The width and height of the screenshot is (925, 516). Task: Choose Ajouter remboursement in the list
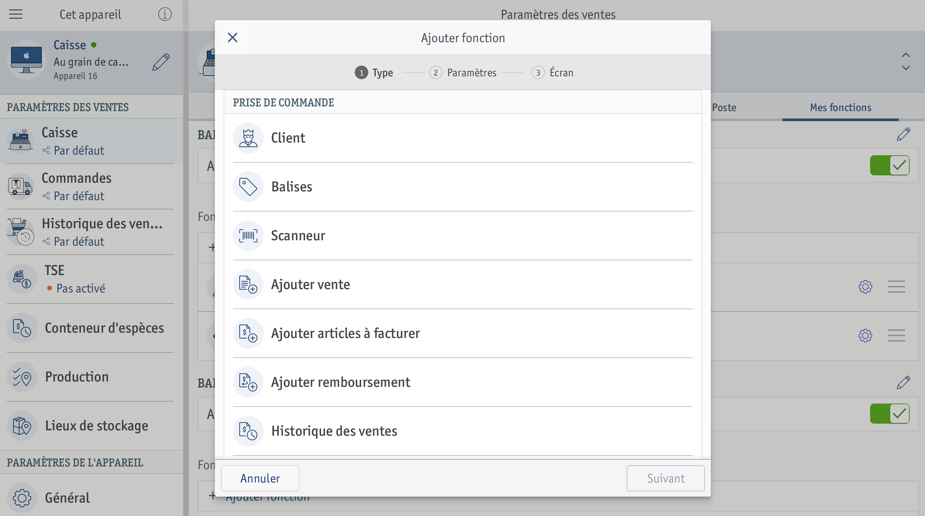pos(462,382)
